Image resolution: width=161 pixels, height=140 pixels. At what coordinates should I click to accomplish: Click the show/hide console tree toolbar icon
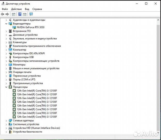point(13,14)
